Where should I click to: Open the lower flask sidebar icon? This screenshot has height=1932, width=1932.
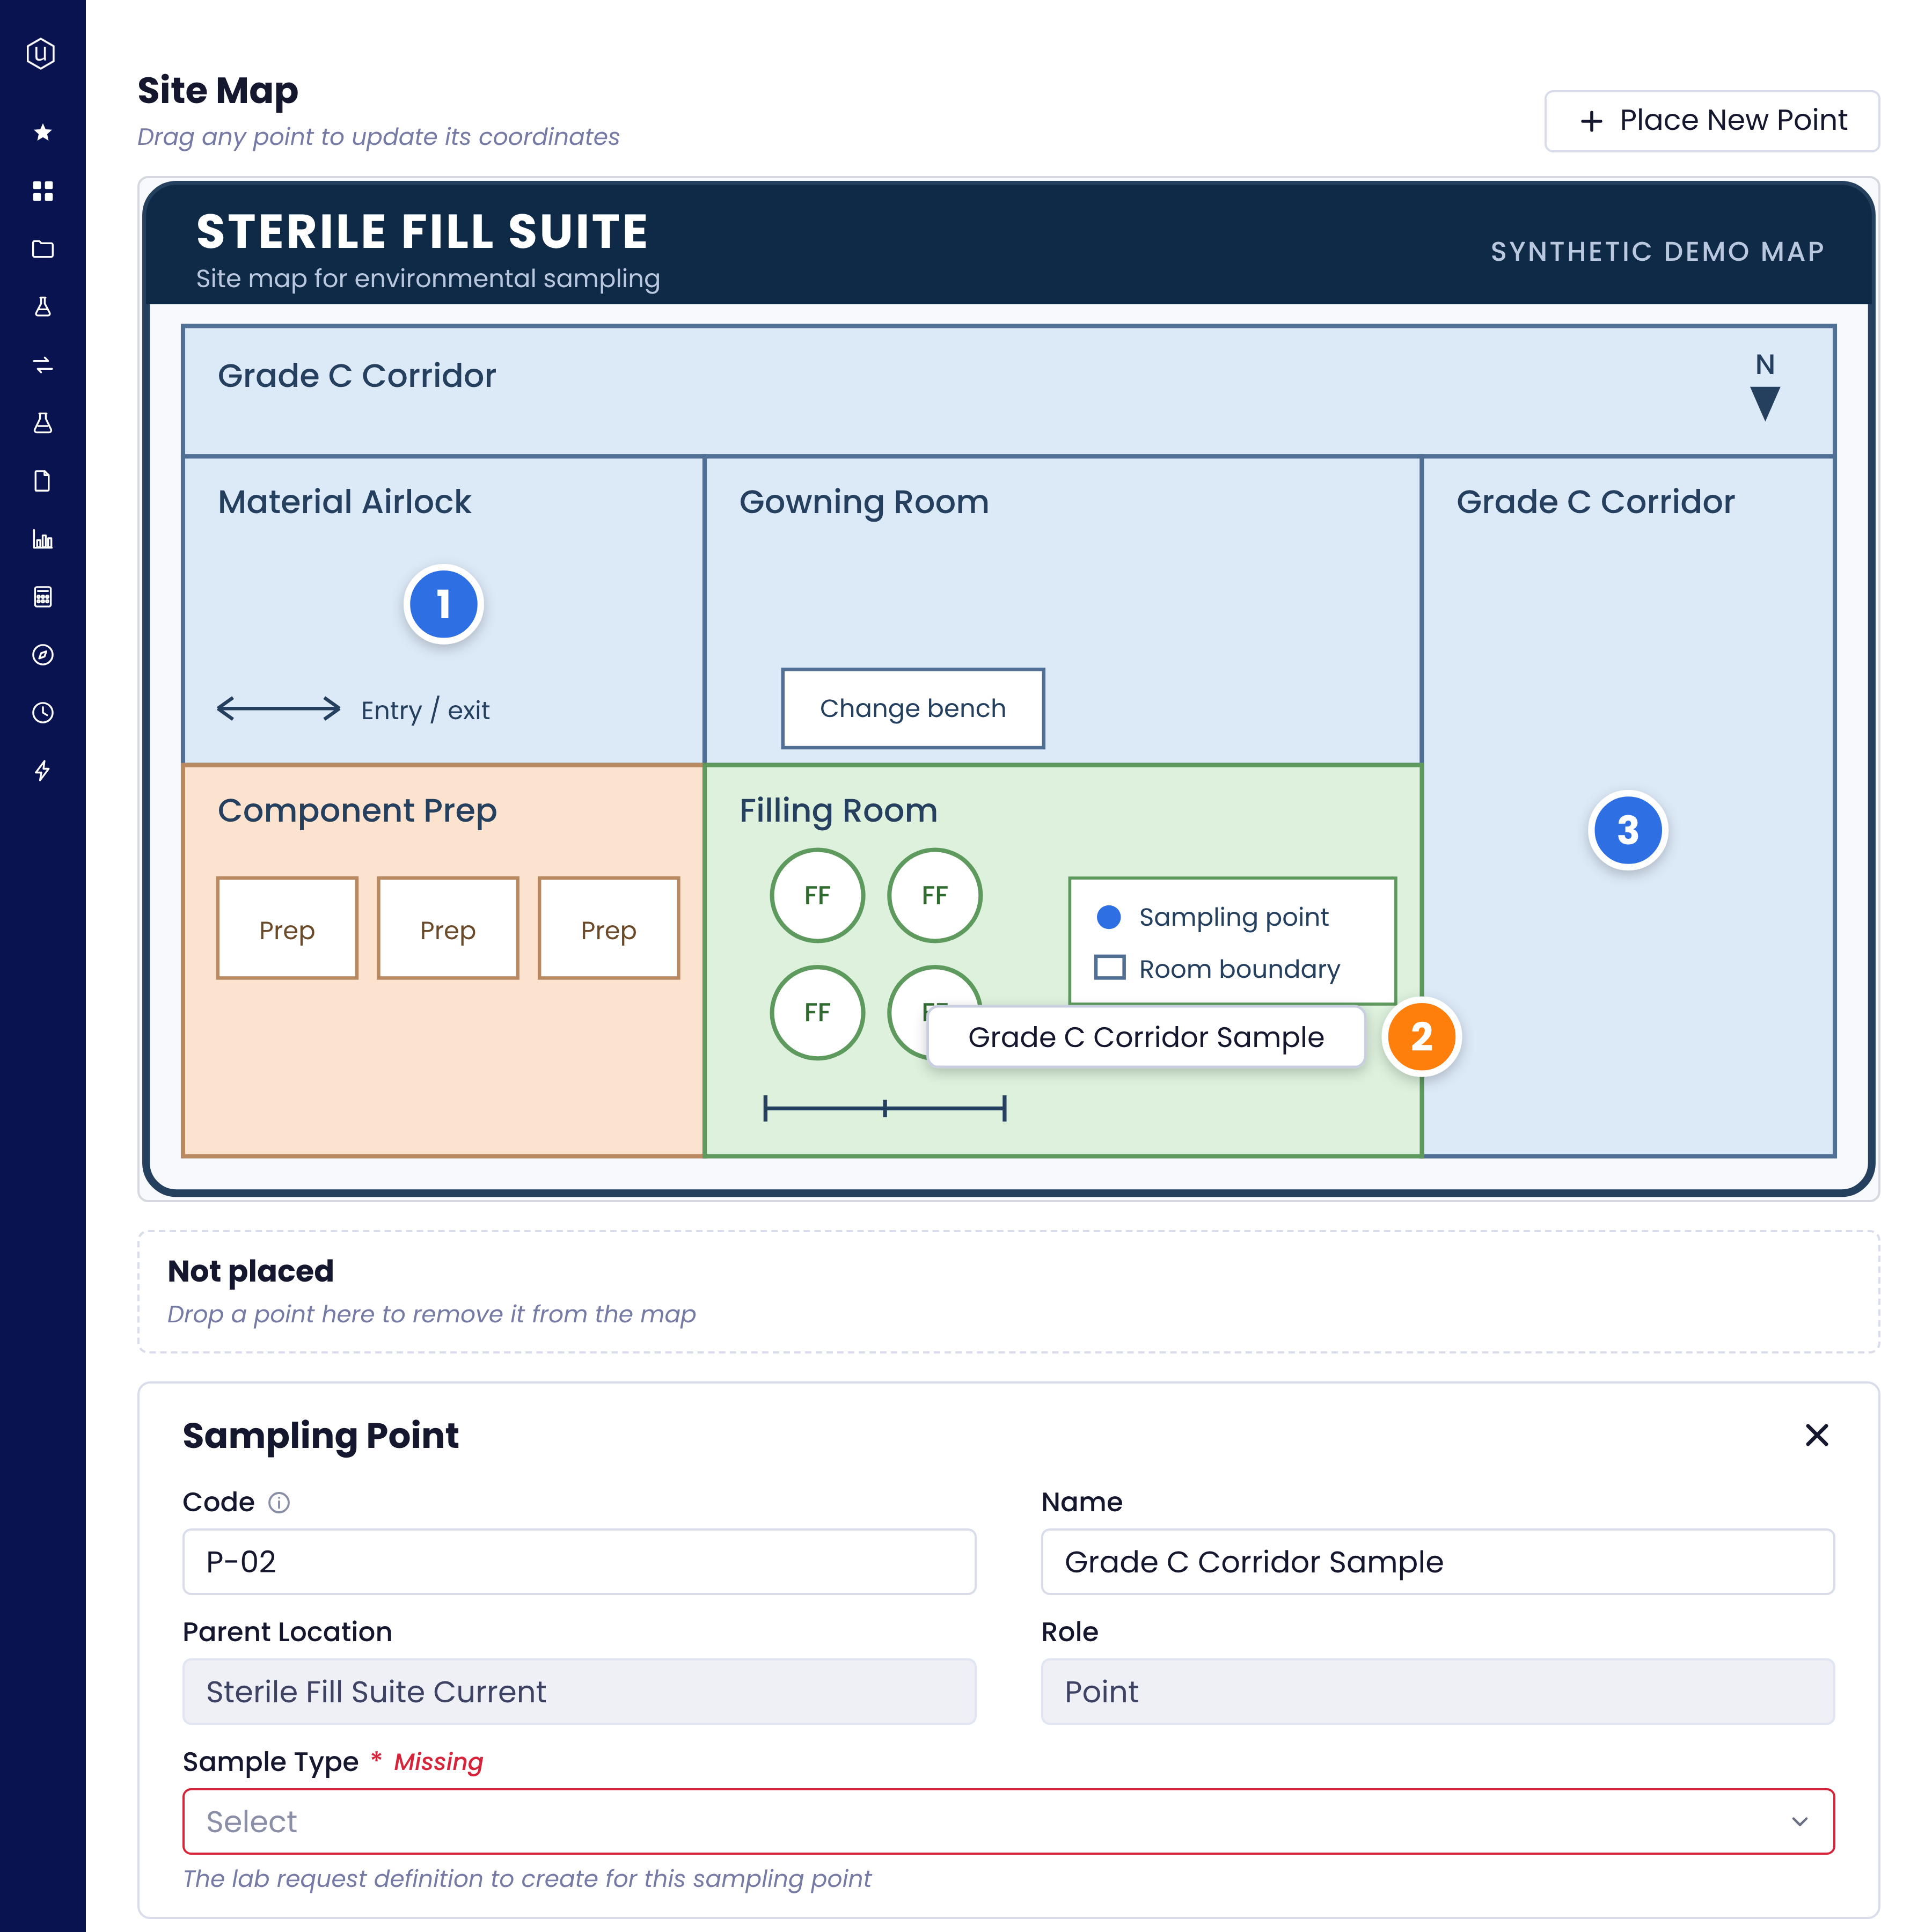point(42,422)
